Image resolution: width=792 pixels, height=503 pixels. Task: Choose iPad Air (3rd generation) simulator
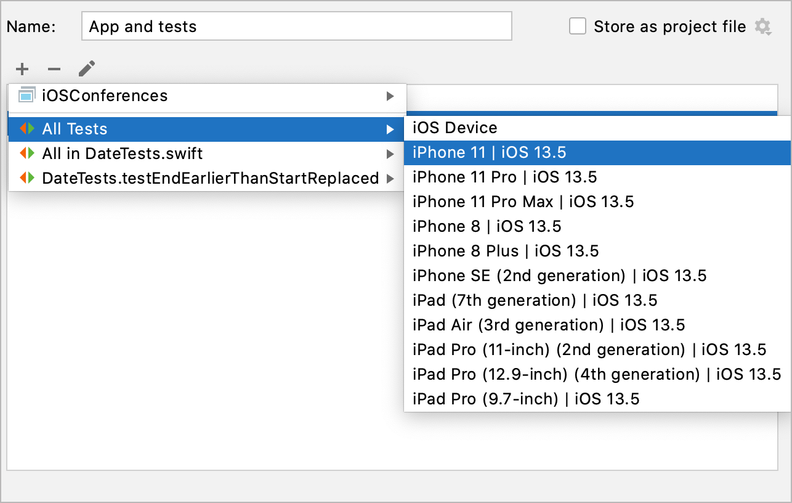(597, 325)
